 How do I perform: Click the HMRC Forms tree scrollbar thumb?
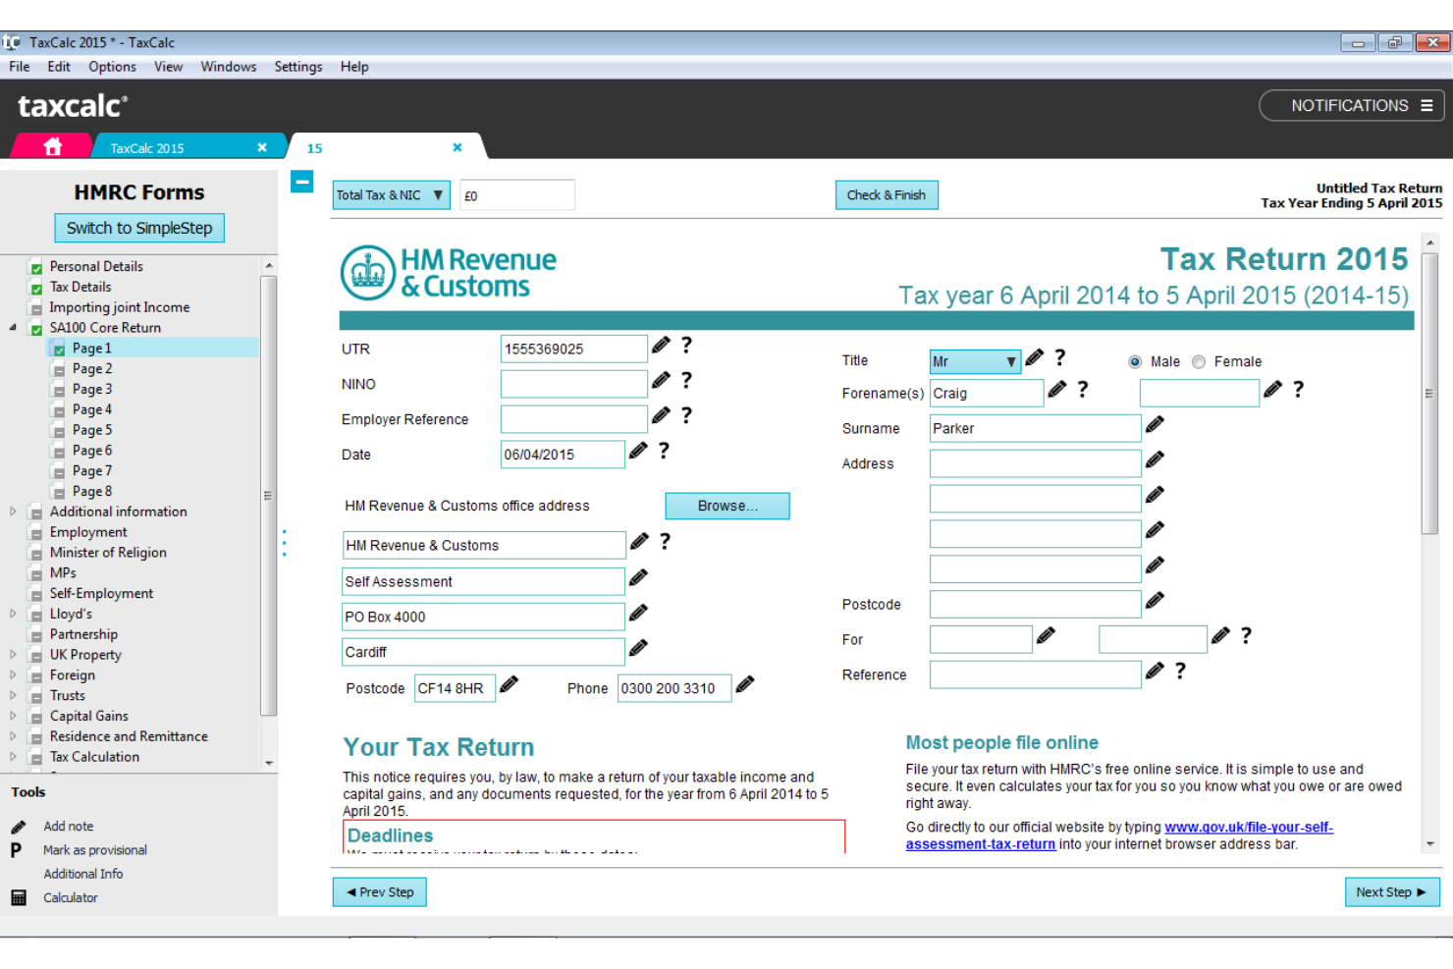tap(269, 495)
